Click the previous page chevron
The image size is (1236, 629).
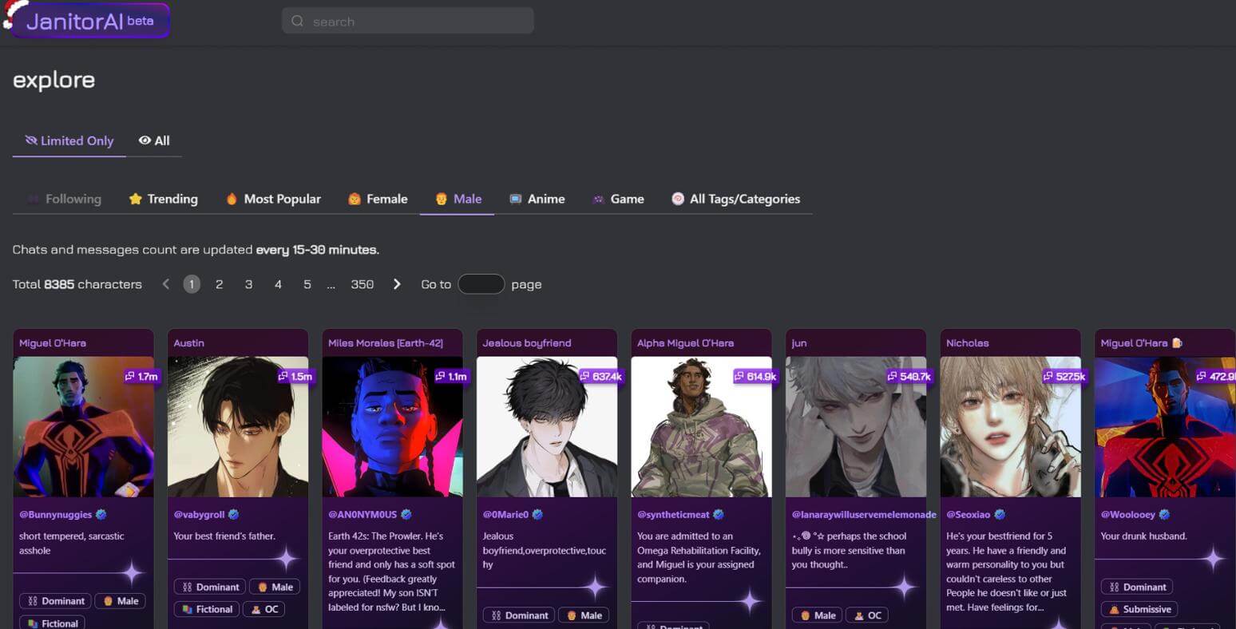[x=165, y=284]
